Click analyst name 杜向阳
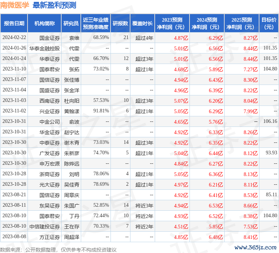 click(72, 101)
